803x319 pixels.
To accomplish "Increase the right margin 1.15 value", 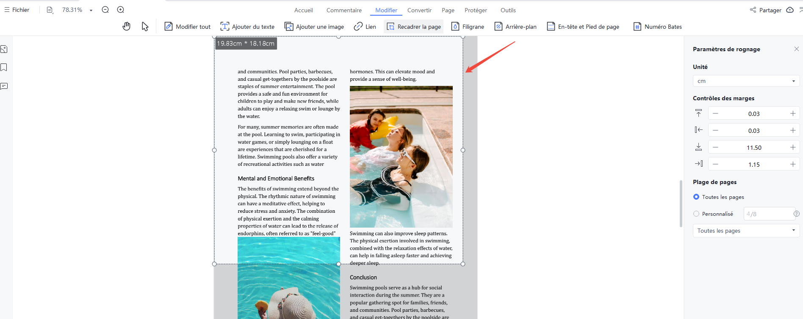I will tap(793, 164).
